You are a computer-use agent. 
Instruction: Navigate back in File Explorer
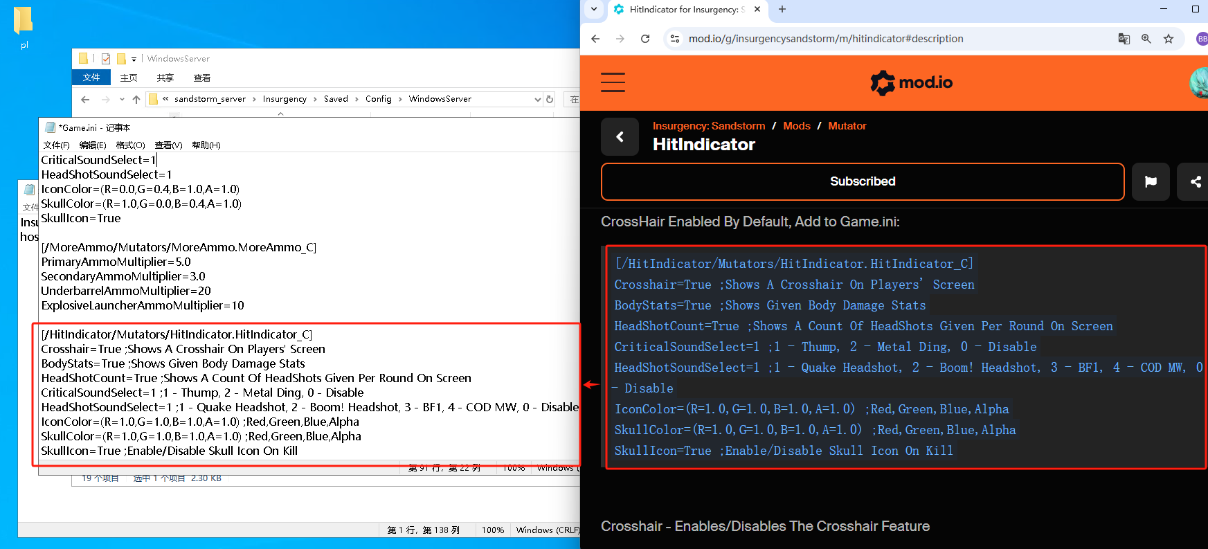pos(85,100)
